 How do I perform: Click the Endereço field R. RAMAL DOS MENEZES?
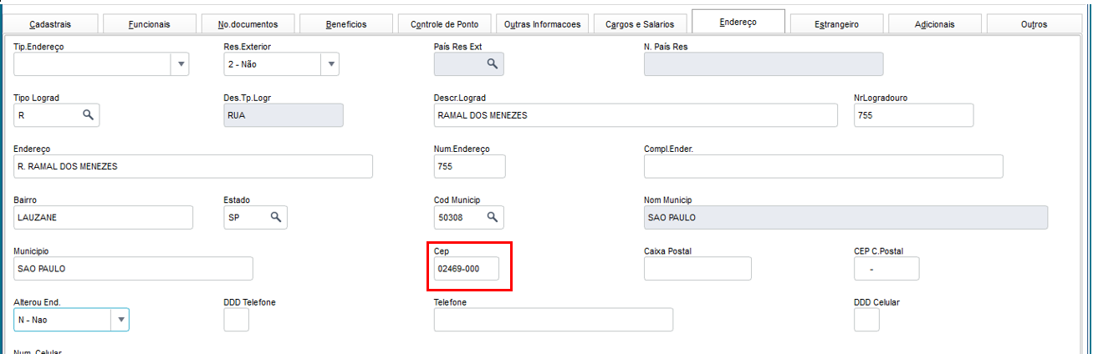pyautogui.click(x=193, y=166)
